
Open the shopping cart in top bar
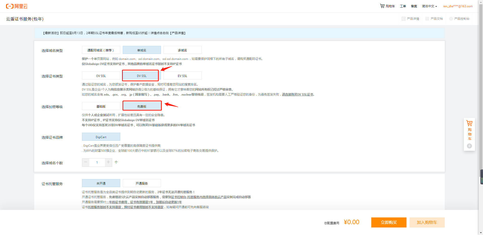coord(387,6)
